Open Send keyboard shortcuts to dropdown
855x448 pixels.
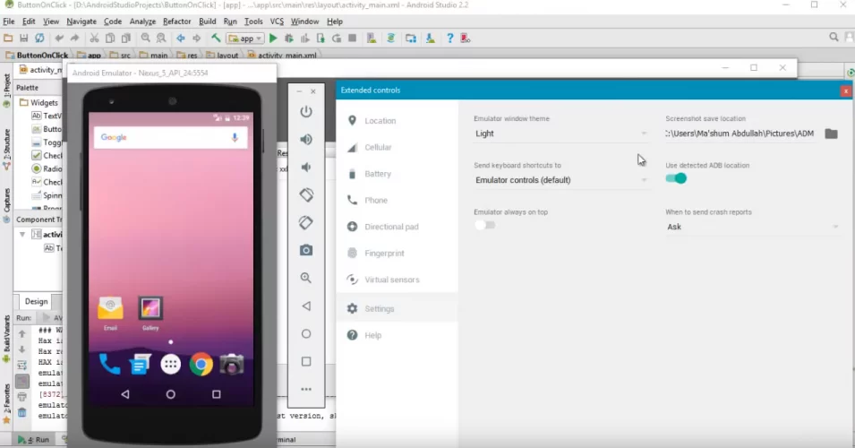pyautogui.click(x=560, y=180)
